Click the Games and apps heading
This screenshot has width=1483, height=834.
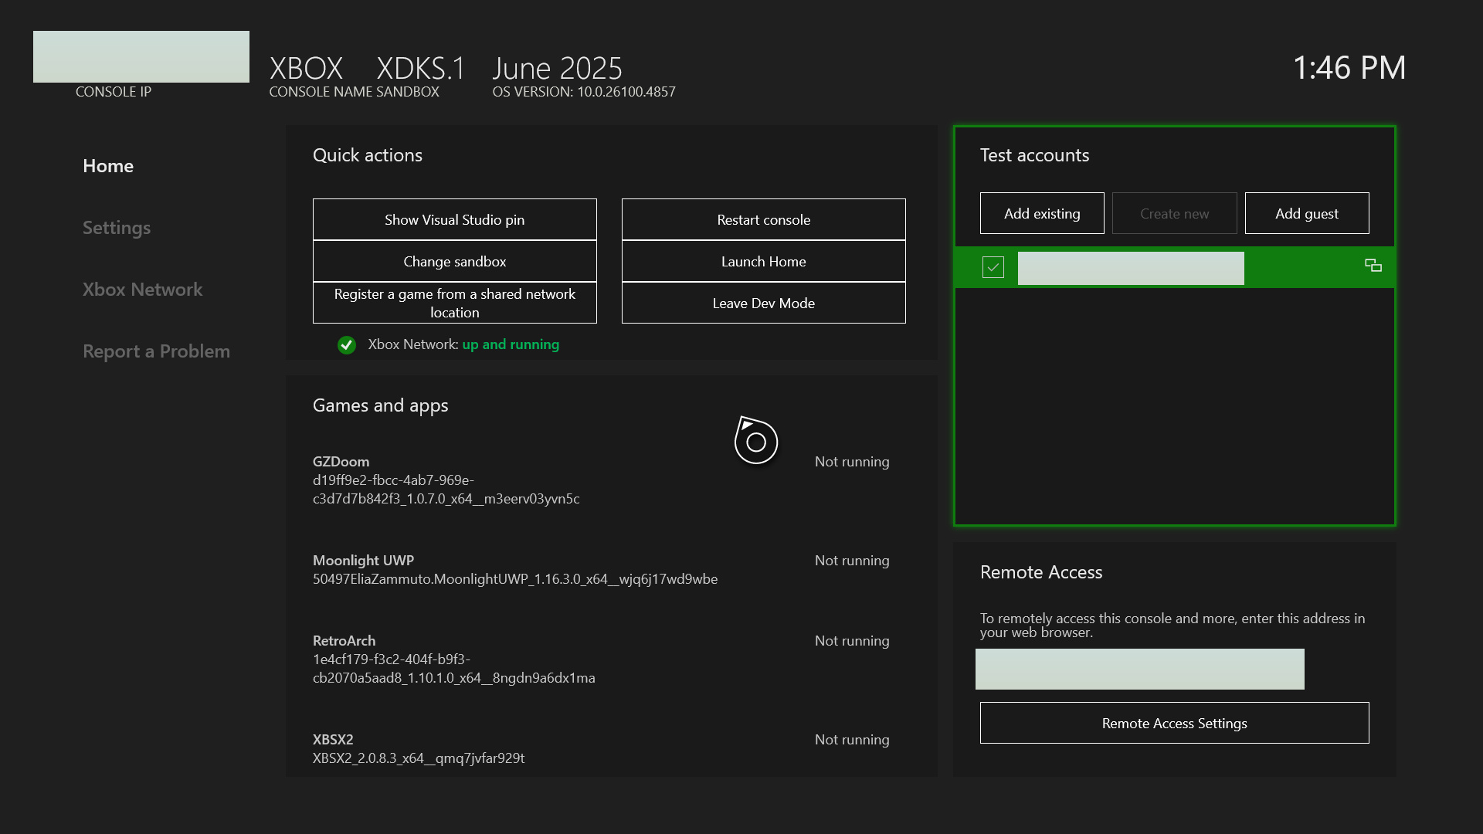click(x=381, y=405)
